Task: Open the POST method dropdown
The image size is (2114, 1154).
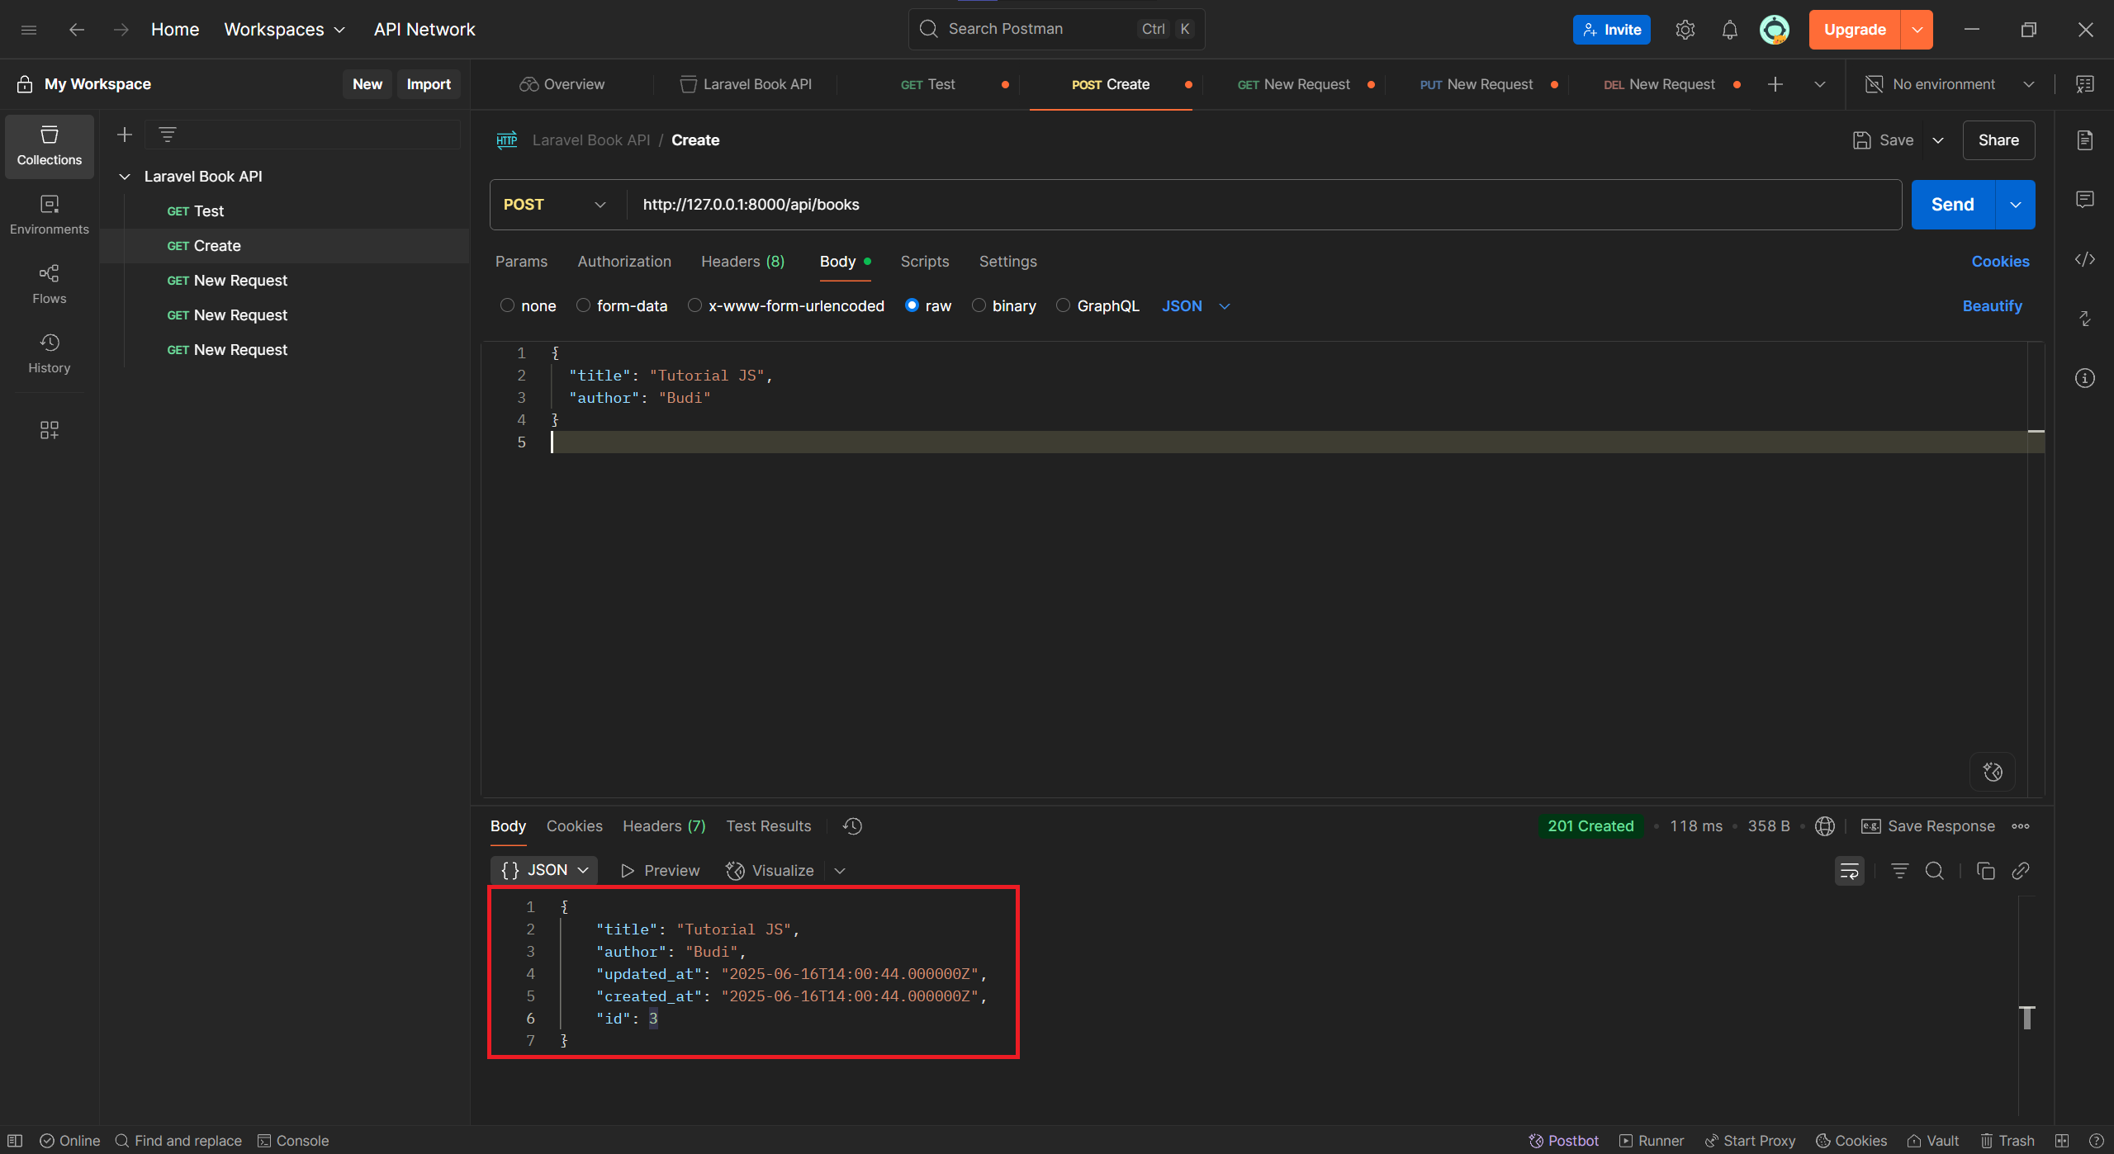Action: (552, 204)
